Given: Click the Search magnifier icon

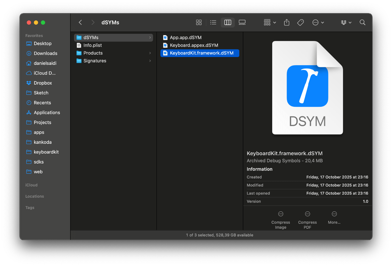Looking at the screenshot, I should (363, 23).
